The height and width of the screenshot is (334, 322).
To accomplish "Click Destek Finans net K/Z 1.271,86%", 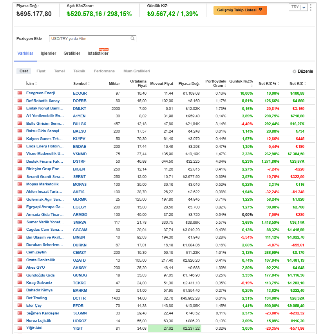I will point(270,162).
